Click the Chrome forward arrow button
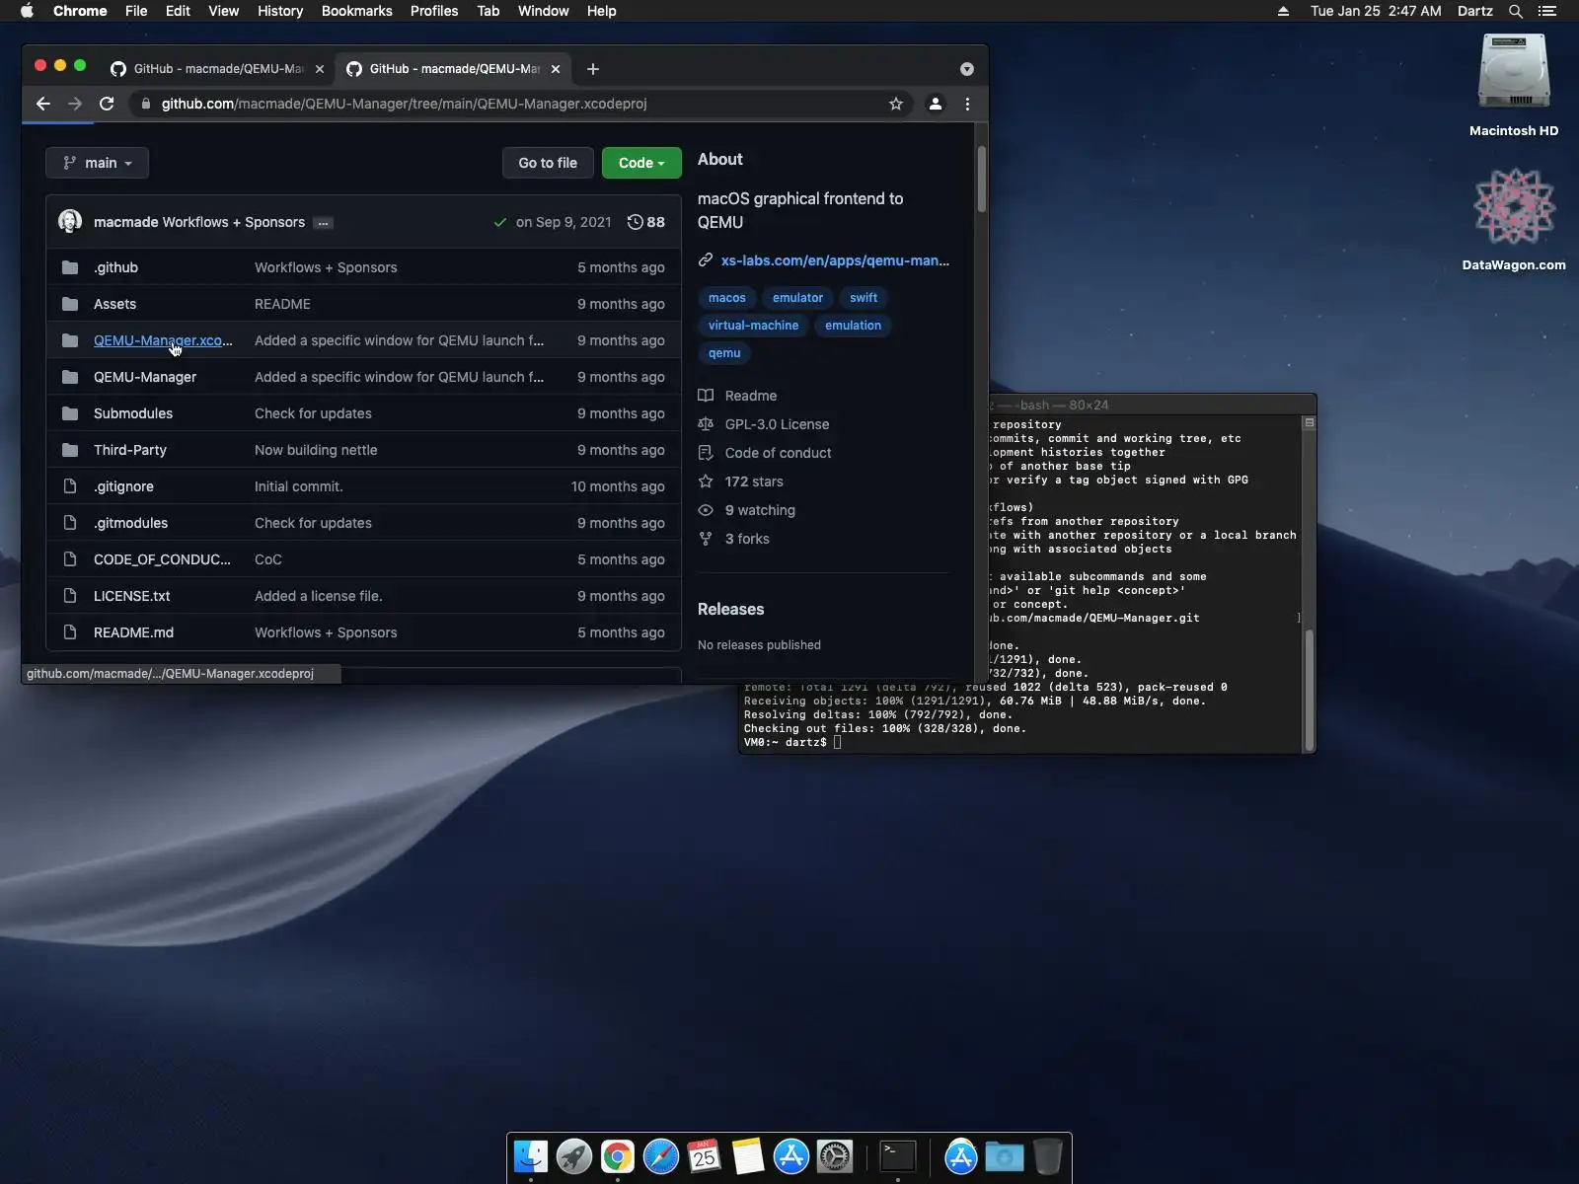 tap(75, 104)
